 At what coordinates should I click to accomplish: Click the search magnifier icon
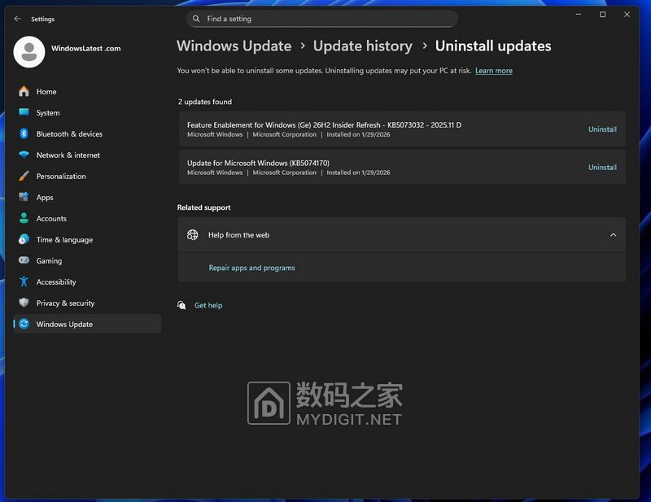tap(196, 19)
